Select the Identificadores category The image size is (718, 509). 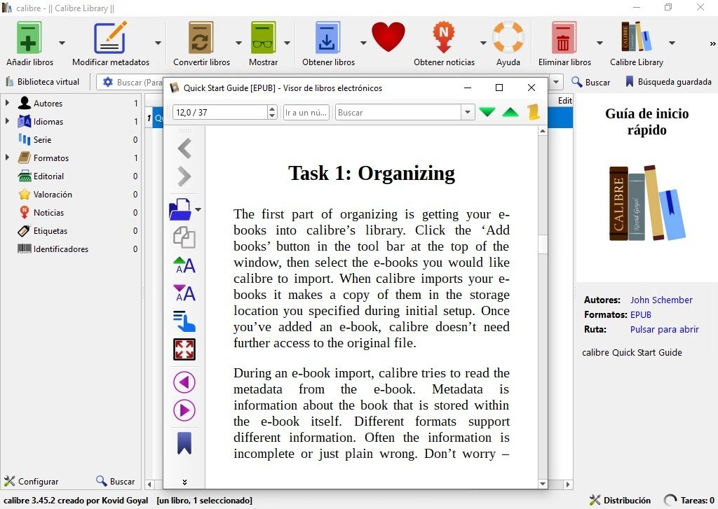coord(71,249)
